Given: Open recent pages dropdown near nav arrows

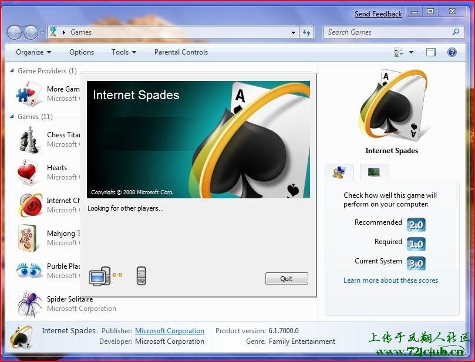Looking at the screenshot, I should 42,32.
